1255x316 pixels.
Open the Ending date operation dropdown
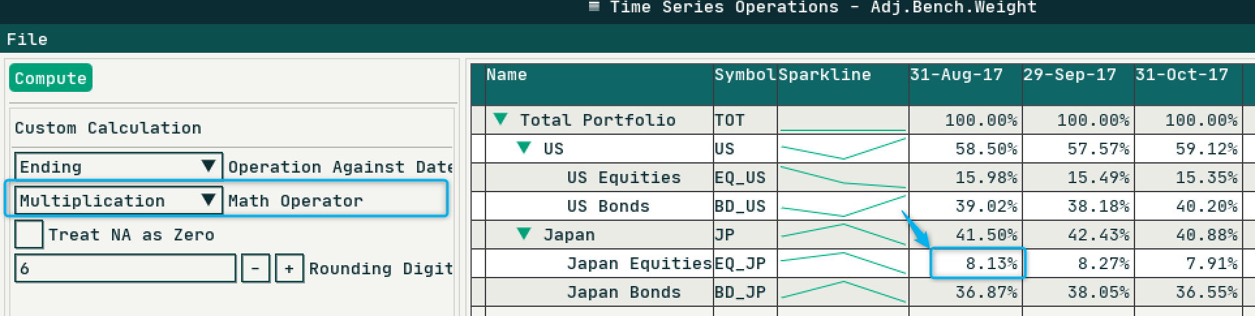(119, 167)
